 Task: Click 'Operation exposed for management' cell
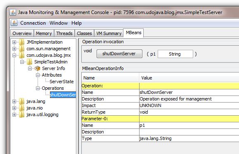coord(189,99)
